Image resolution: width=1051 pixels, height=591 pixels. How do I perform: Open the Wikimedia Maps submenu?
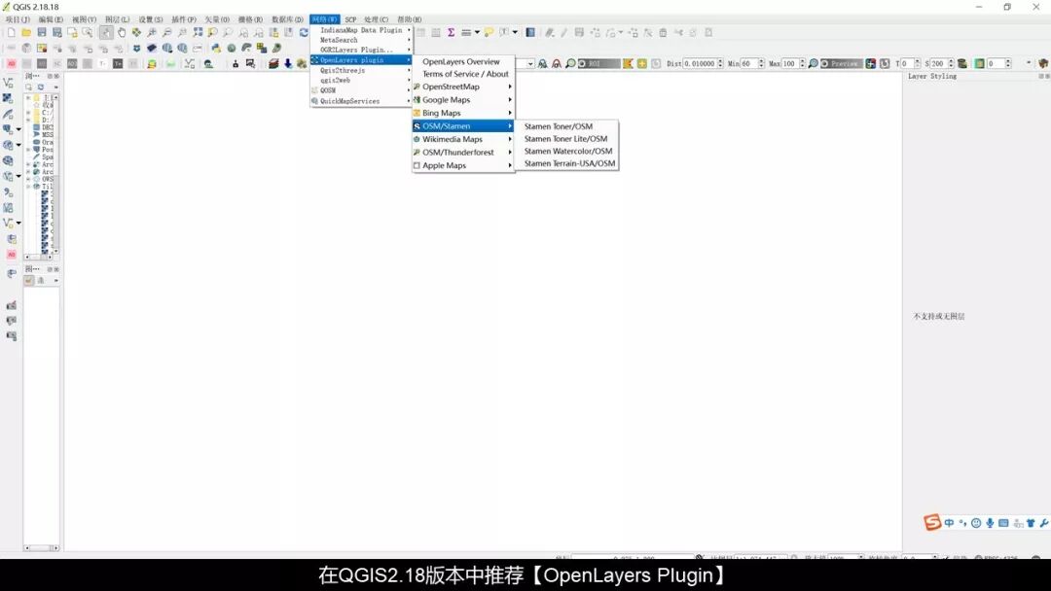[x=463, y=139]
